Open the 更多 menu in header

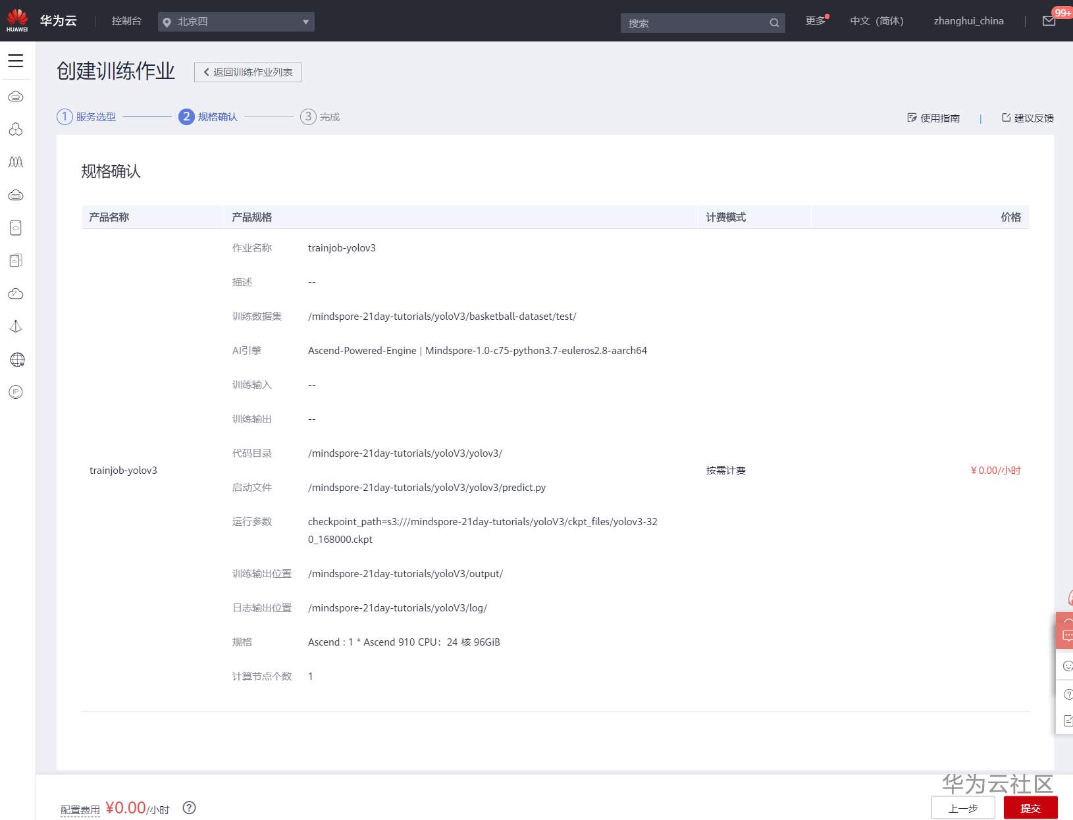816,21
